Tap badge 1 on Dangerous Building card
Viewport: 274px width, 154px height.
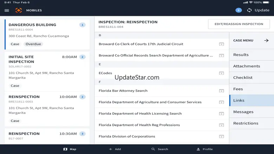click(82, 25)
